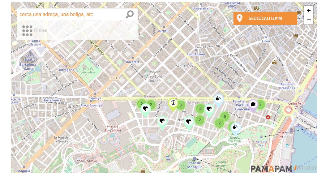Open the purple speech bubble marker
The height and width of the screenshot is (173, 317).
tap(253, 106)
